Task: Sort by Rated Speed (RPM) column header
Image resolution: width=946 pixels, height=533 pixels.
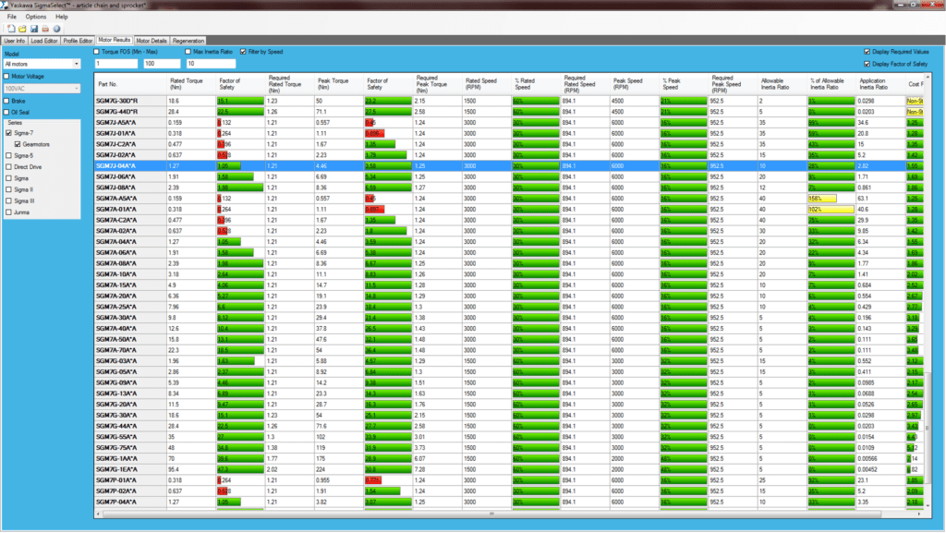Action: [x=487, y=84]
